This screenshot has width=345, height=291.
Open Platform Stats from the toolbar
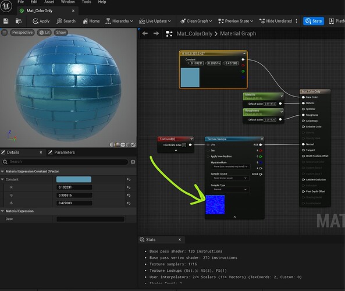pos(337,21)
